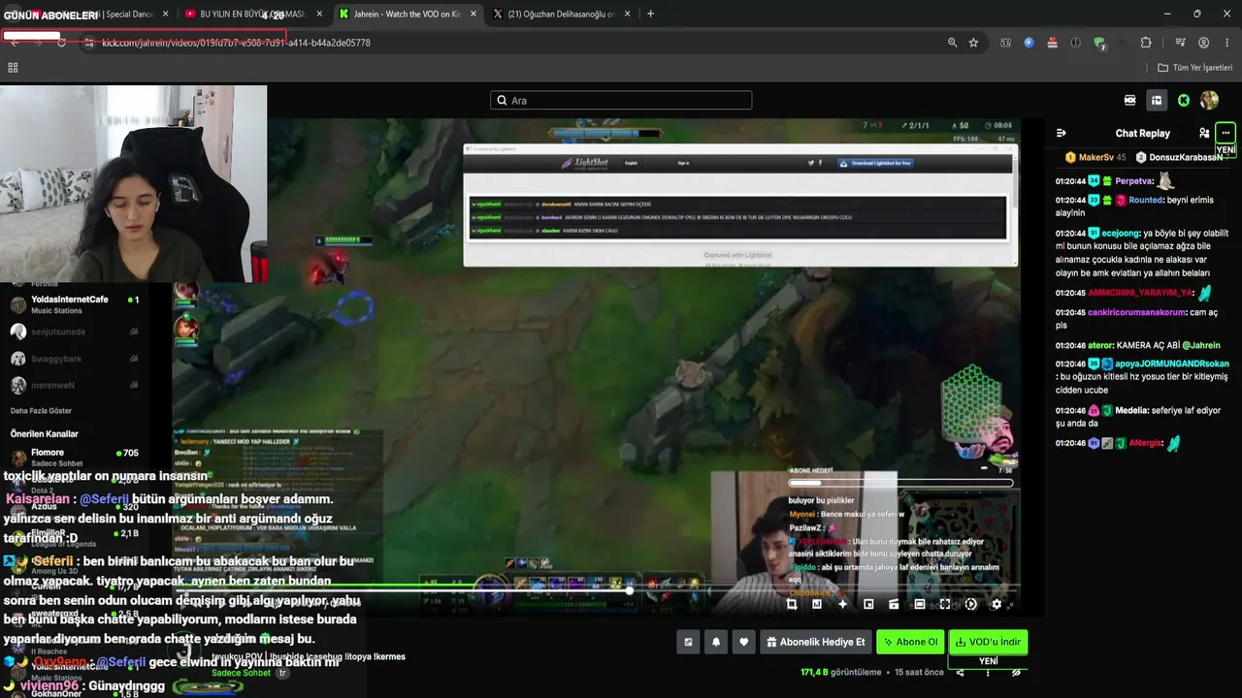The height and width of the screenshot is (698, 1242).
Task: Open the Chrome extensions puzzle menu
Action: 1146,43
